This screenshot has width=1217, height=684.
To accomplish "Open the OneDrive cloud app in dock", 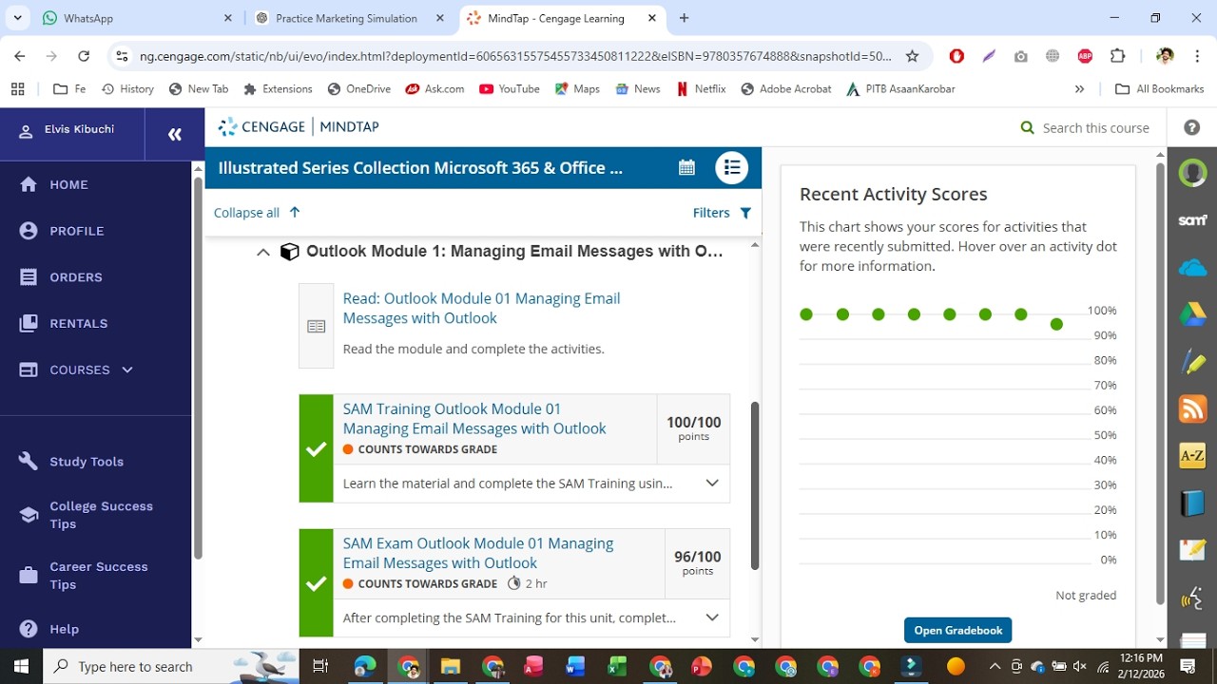I will [1192, 268].
